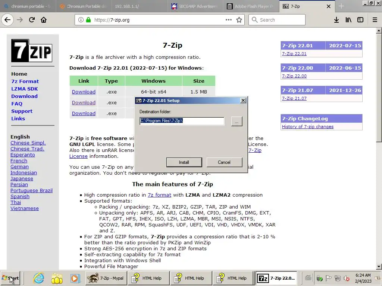The width and height of the screenshot is (382, 286).
Task: Reload the 7-zip.org page
Action: (32, 20)
